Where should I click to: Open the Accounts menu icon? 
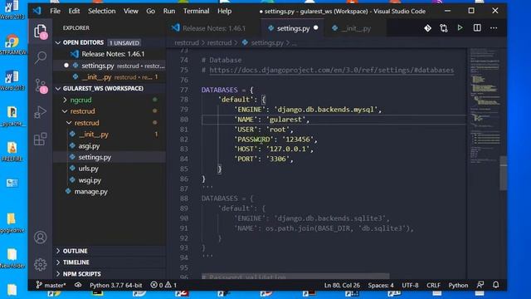[x=41, y=238]
